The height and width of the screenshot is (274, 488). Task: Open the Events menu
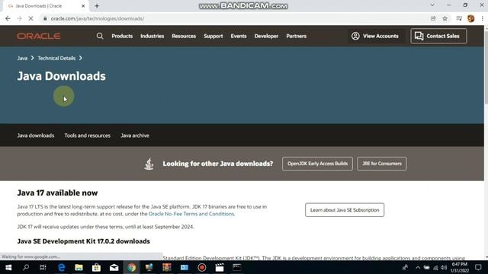click(x=239, y=36)
